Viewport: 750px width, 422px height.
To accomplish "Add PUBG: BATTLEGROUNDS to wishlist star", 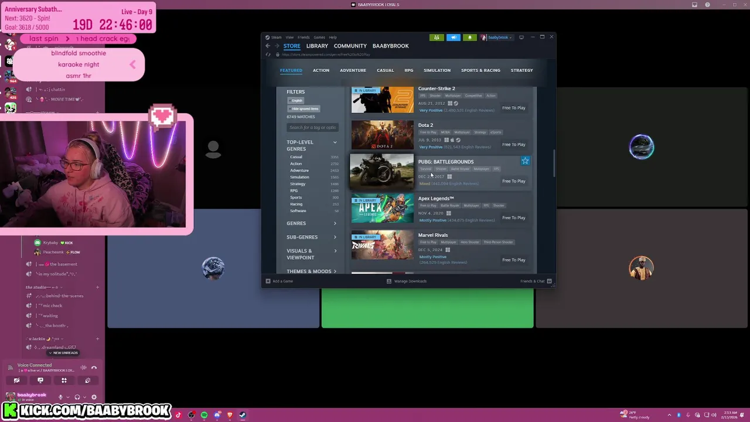I will tap(526, 161).
